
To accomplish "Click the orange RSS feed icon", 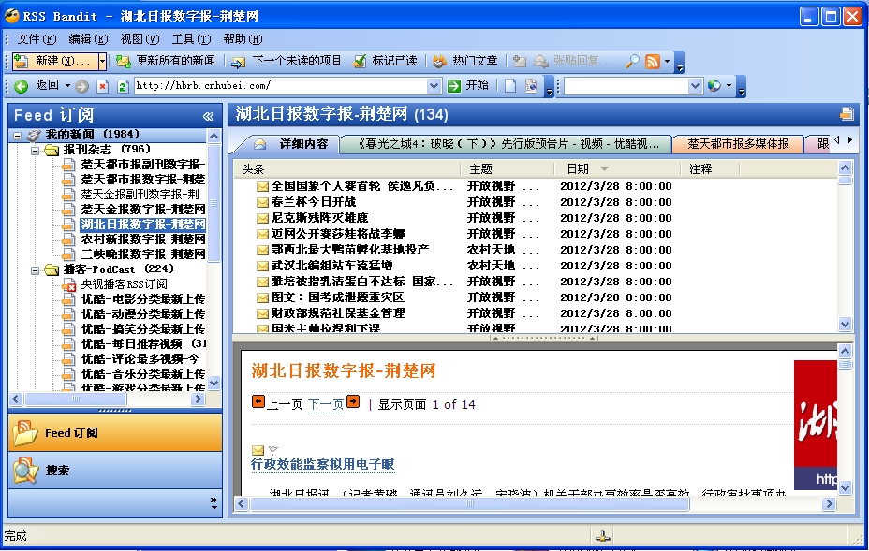I will click(x=653, y=61).
